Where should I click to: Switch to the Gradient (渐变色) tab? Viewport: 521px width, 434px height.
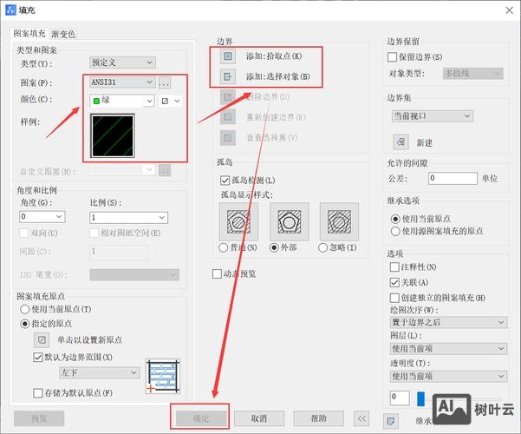pos(63,34)
